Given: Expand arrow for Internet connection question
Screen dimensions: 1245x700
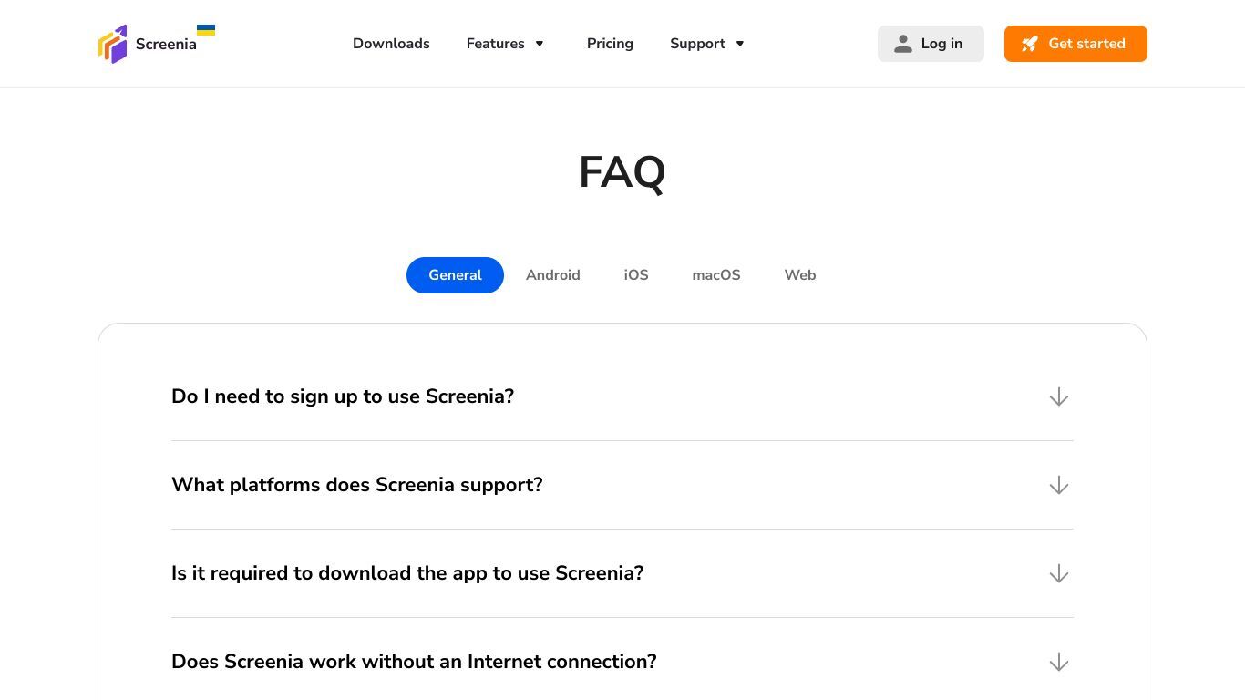Looking at the screenshot, I should pyautogui.click(x=1058, y=662).
